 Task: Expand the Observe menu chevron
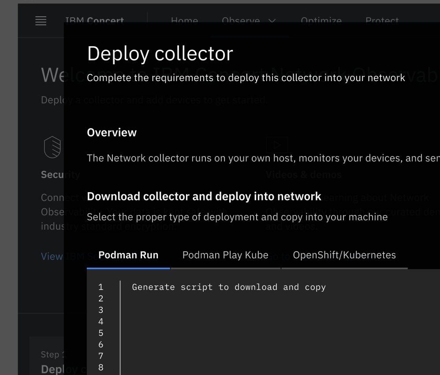pyautogui.click(x=272, y=21)
